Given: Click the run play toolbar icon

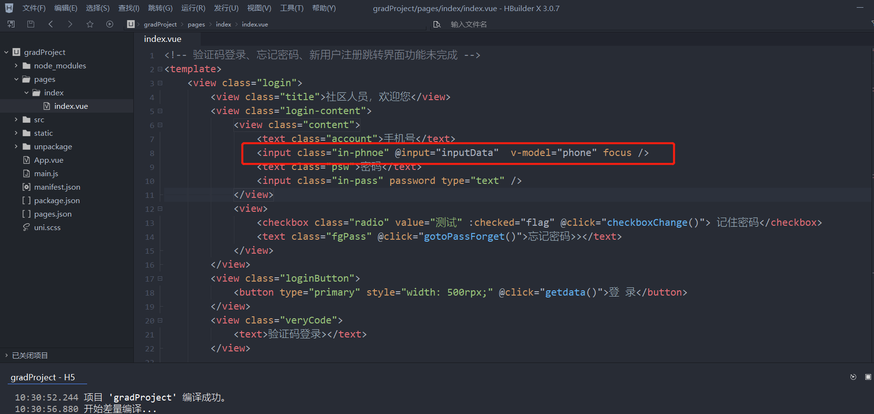Looking at the screenshot, I should click(x=110, y=24).
